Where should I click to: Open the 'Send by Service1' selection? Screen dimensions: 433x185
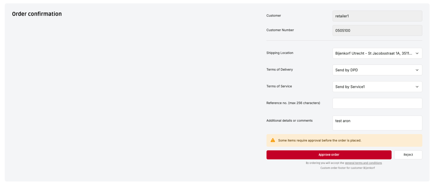pos(374,87)
